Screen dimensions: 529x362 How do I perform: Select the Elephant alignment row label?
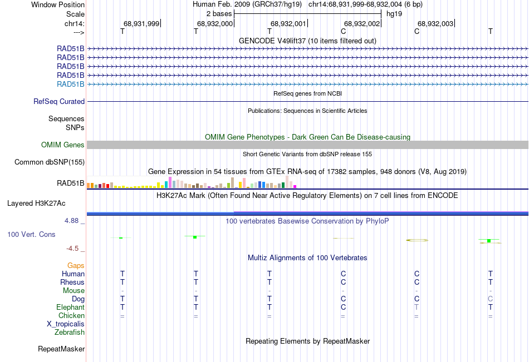(70, 308)
